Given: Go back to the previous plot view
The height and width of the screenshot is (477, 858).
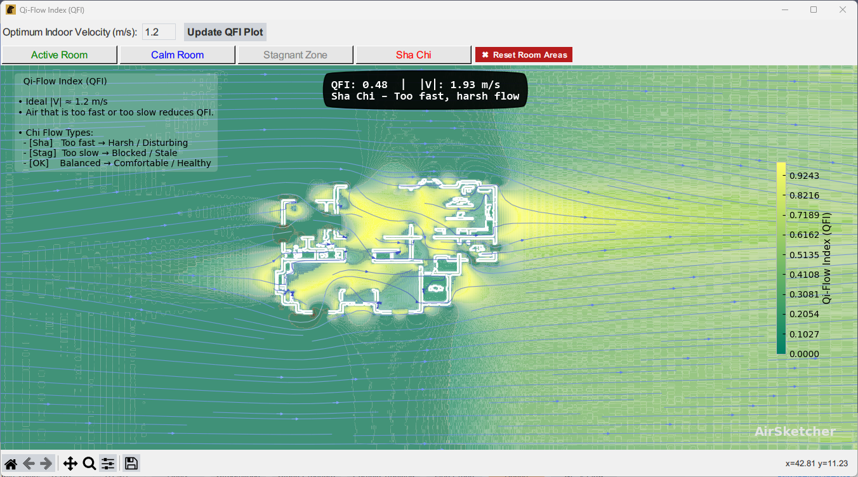Looking at the screenshot, I should click(29, 464).
